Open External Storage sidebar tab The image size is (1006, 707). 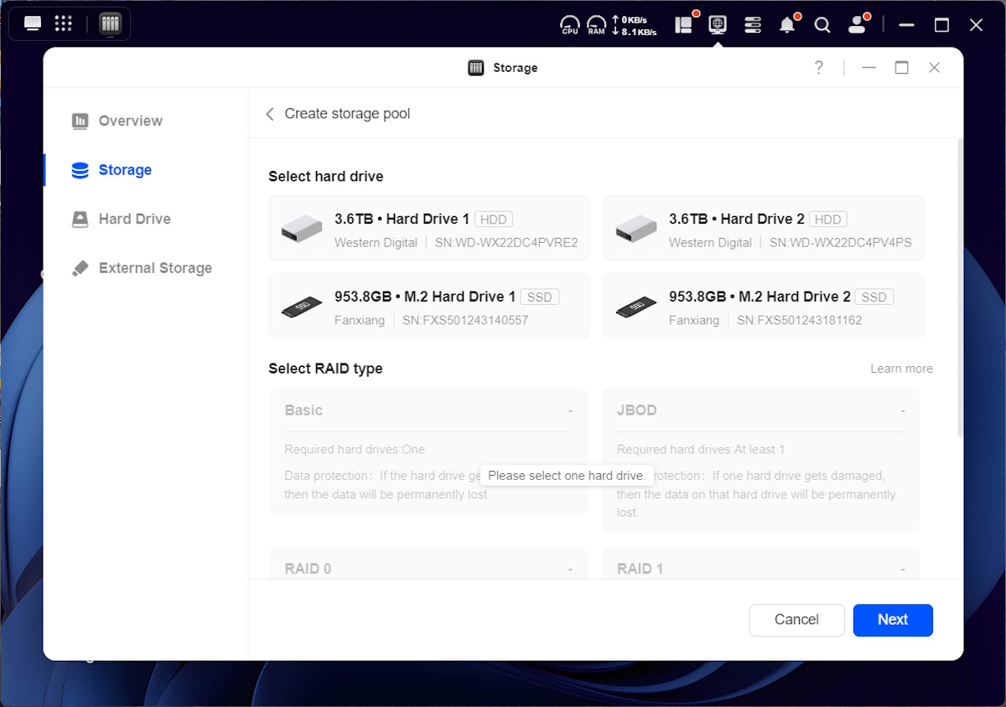(x=155, y=268)
